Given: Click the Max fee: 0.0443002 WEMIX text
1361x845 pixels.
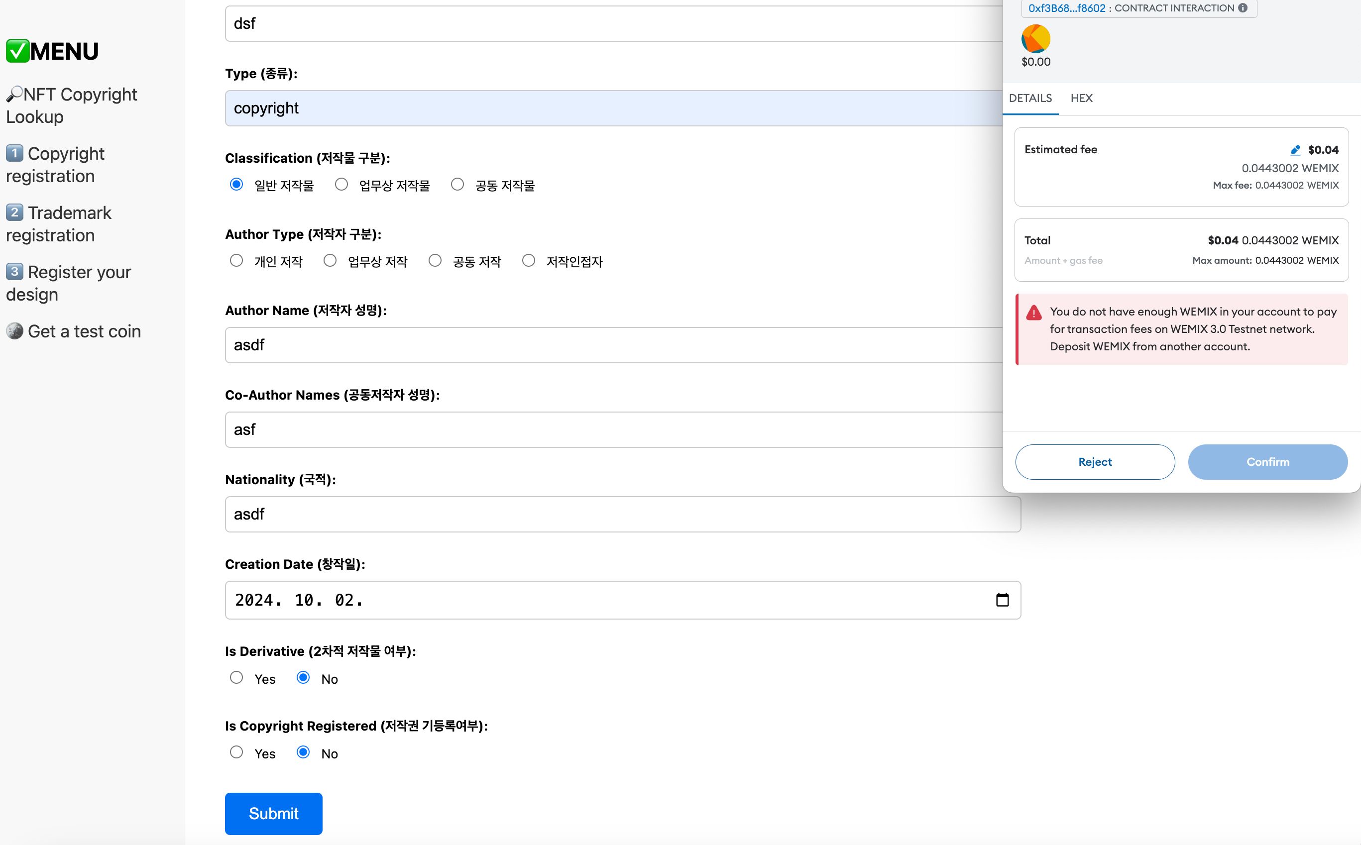Looking at the screenshot, I should click(1275, 186).
